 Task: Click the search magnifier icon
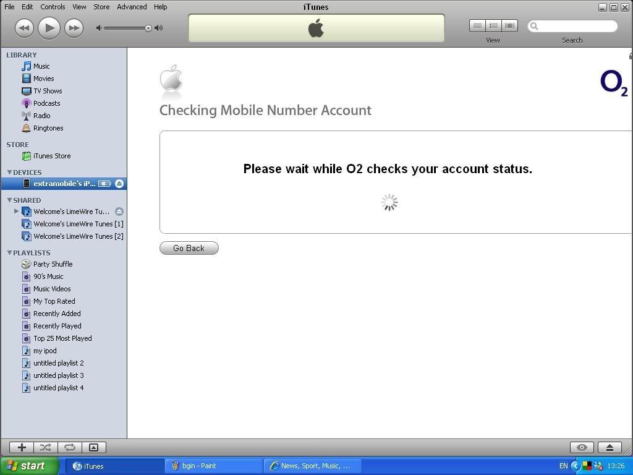point(534,26)
